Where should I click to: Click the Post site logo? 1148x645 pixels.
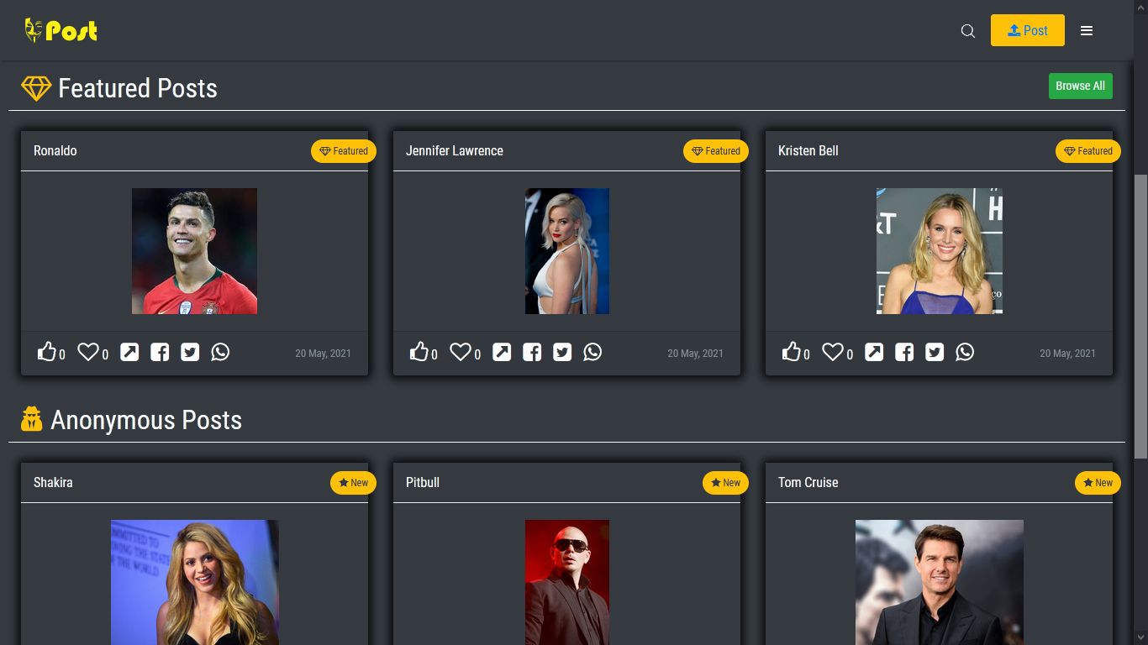point(60,30)
